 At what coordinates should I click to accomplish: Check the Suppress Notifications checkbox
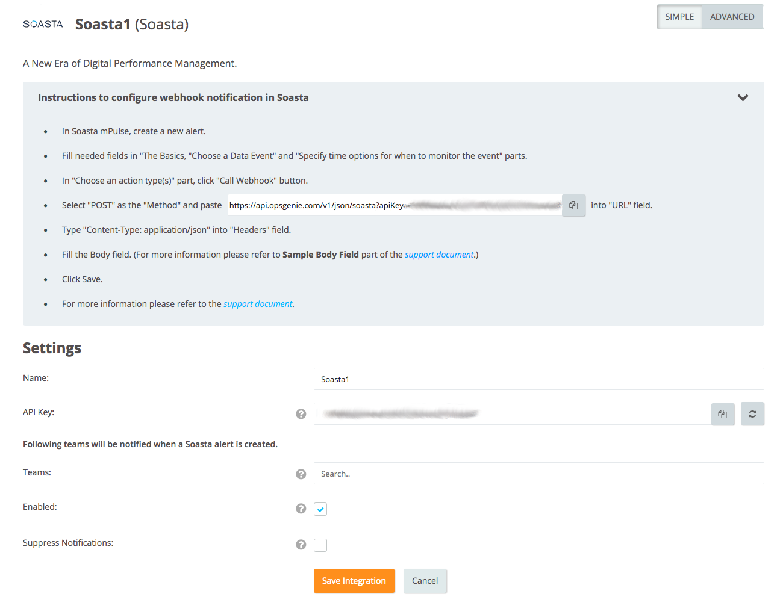(x=320, y=545)
